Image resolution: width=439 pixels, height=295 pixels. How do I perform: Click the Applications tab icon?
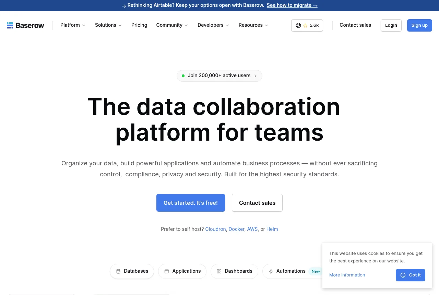click(167, 271)
